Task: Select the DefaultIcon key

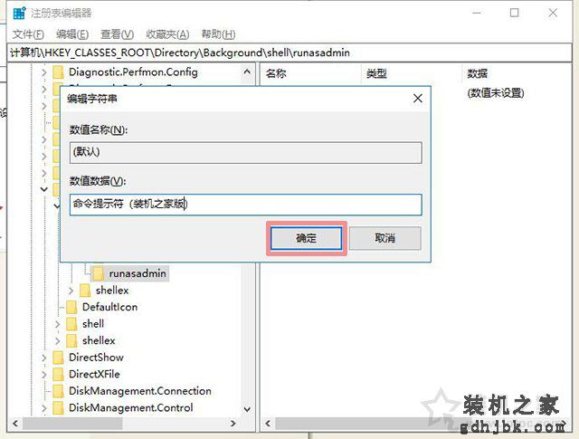Action: pyautogui.click(x=109, y=307)
